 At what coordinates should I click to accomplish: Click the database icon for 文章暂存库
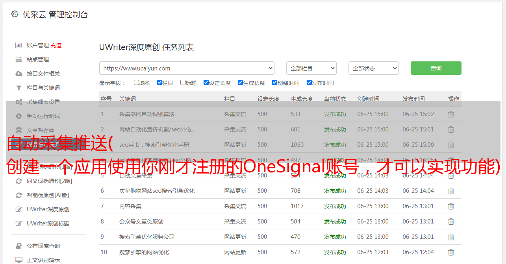point(19,130)
